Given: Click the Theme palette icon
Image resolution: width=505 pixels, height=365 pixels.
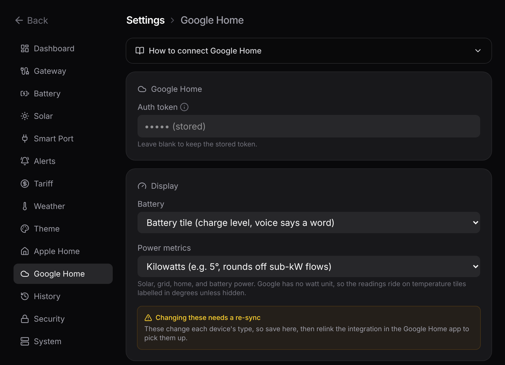Looking at the screenshot, I should point(25,229).
